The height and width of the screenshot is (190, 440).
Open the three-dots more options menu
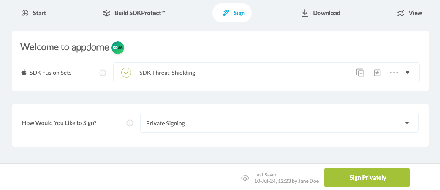click(x=394, y=73)
